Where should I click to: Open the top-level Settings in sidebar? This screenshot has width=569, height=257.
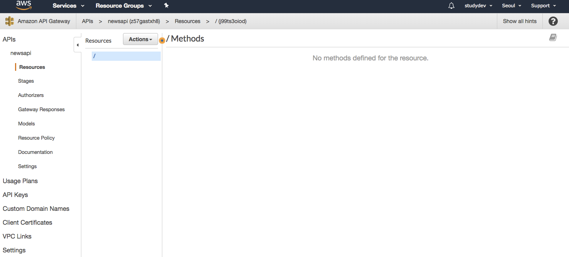pos(14,250)
